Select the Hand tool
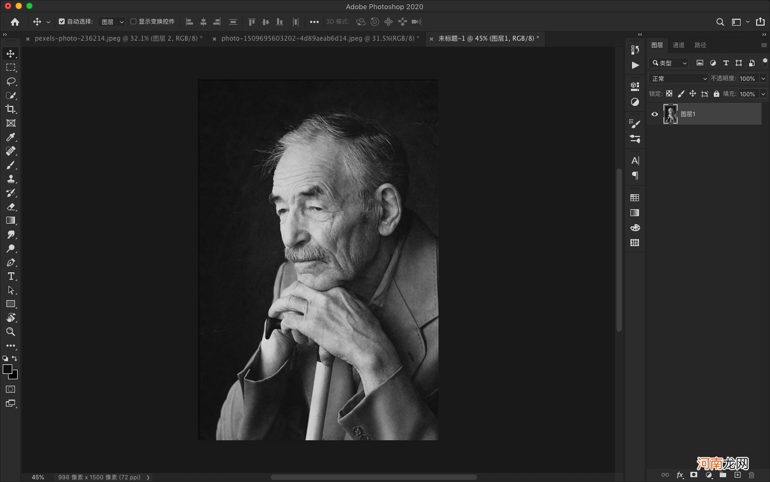 11,318
